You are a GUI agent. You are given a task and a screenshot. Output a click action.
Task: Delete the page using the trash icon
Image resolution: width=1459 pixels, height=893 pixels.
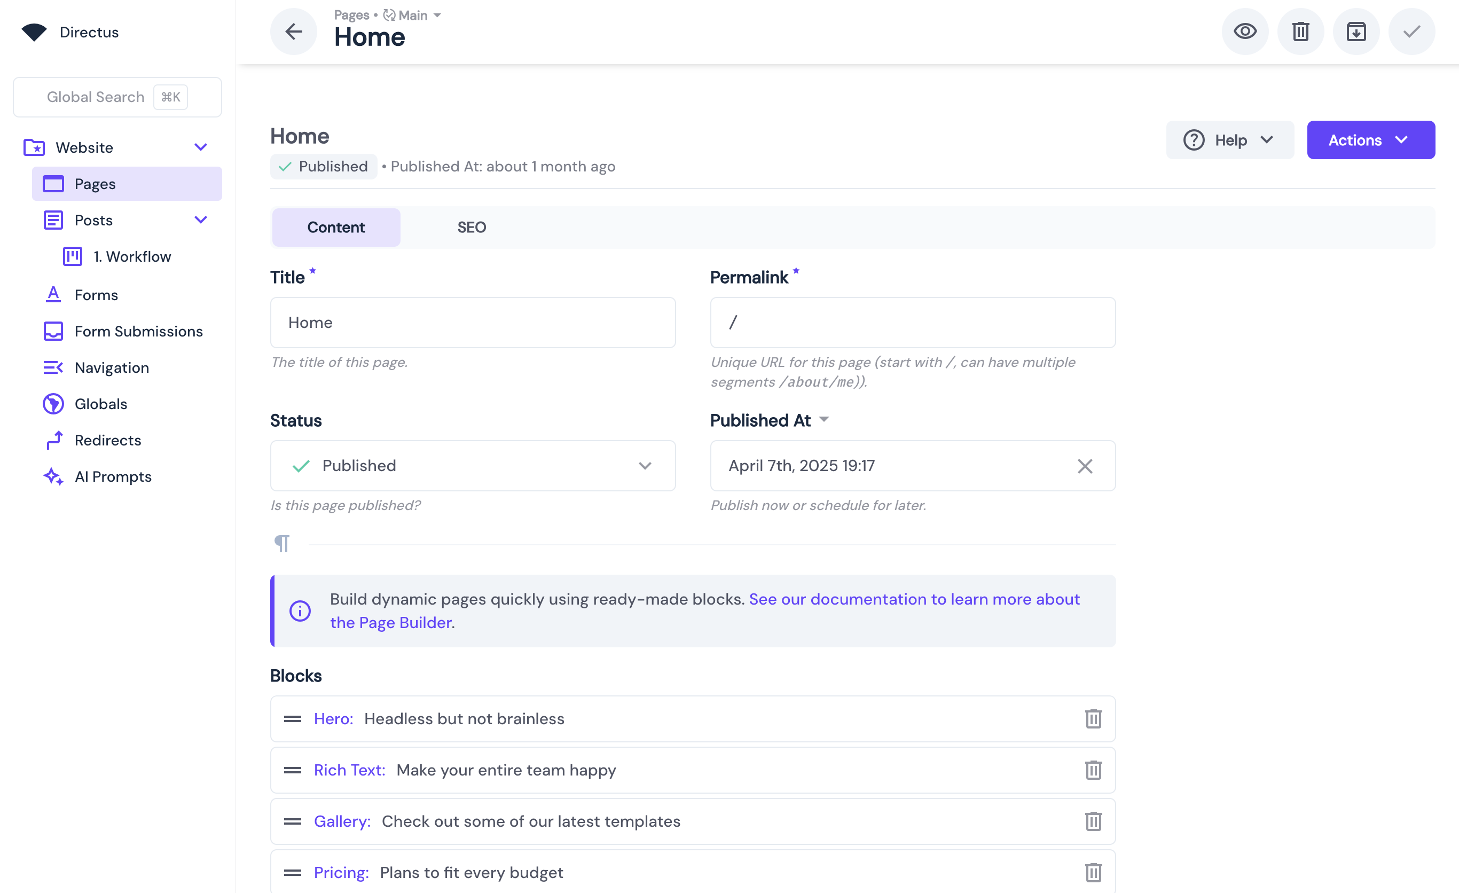1300,32
